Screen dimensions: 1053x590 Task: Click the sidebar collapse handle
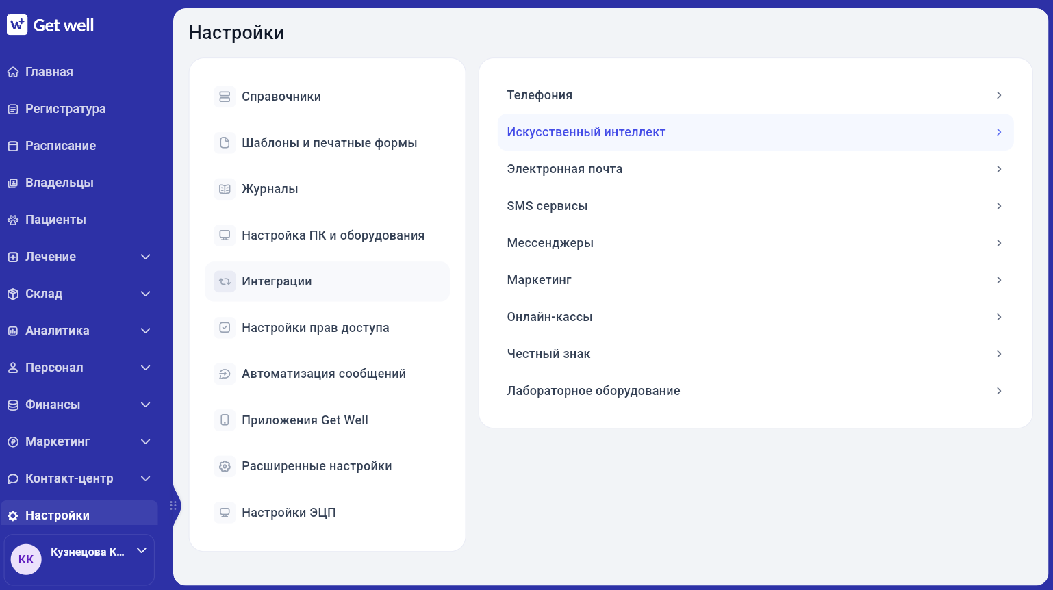[x=173, y=506]
